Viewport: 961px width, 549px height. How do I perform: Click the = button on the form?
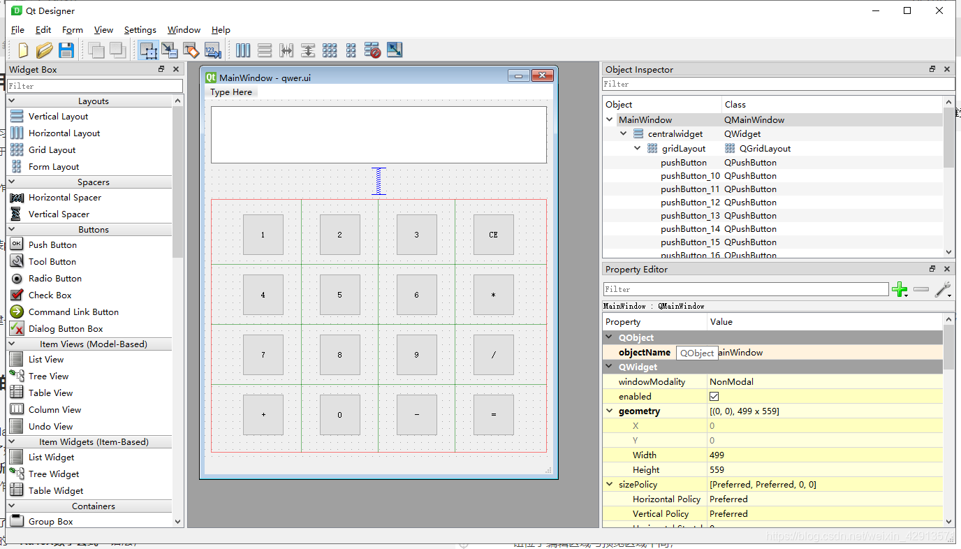point(494,415)
